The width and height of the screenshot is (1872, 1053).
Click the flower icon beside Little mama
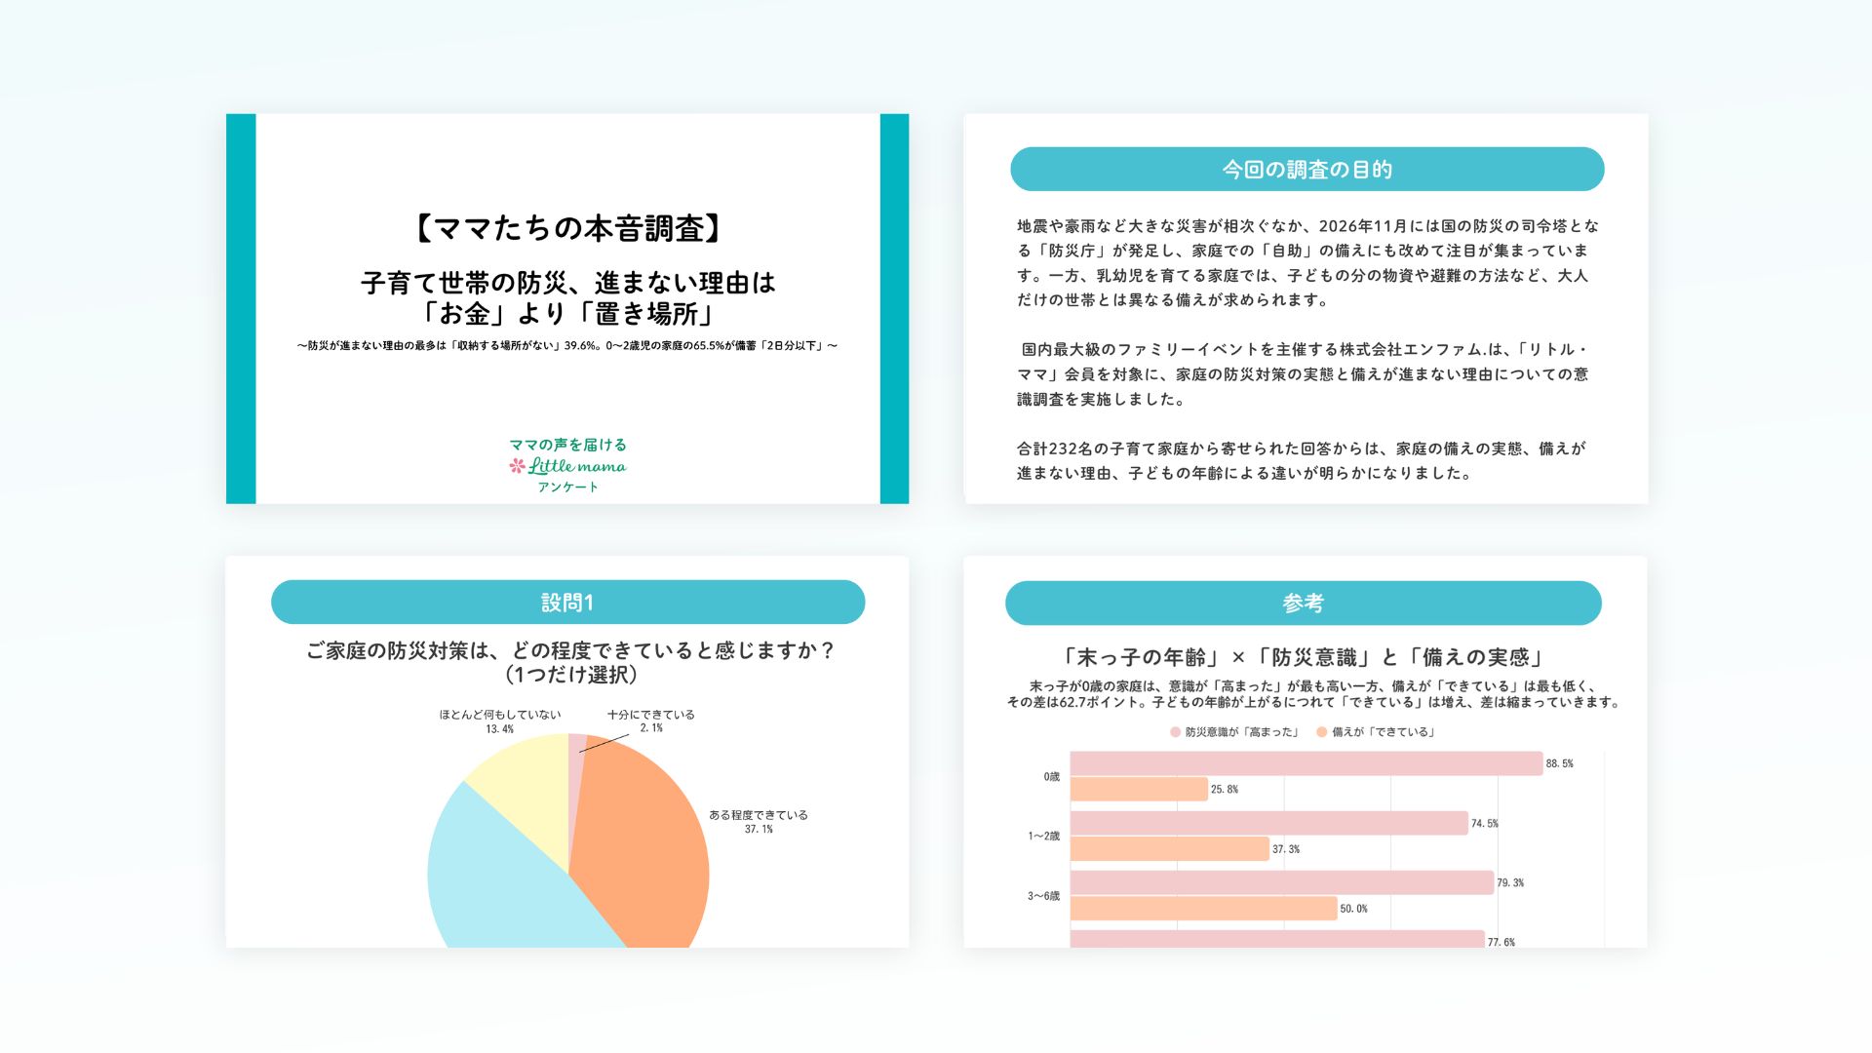pyautogui.click(x=517, y=466)
